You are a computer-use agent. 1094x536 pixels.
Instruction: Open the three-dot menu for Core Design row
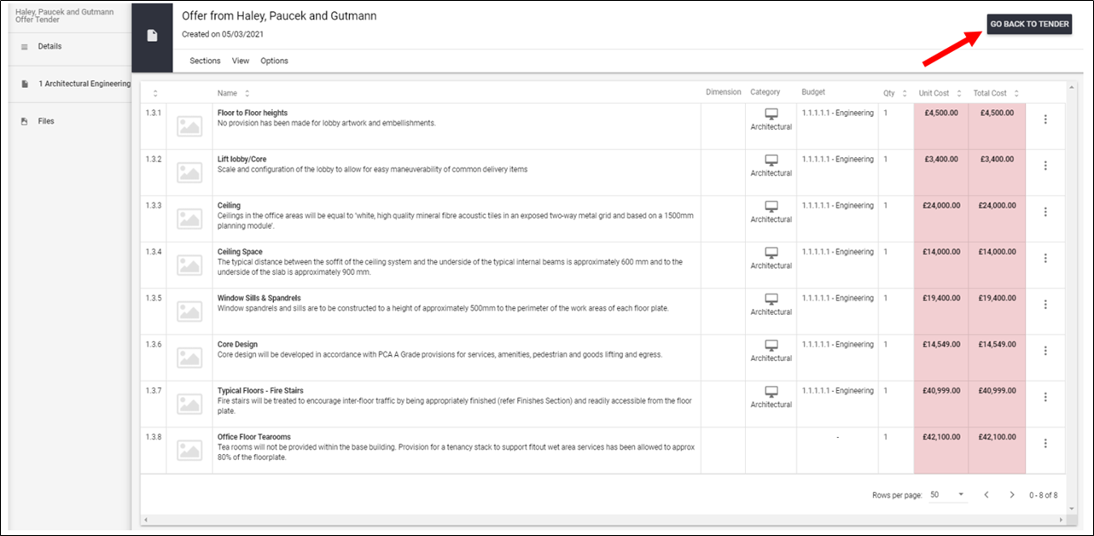[x=1045, y=351]
